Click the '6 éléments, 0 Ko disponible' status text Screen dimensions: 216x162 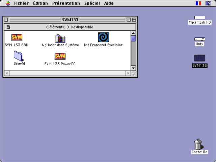[x=70, y=27]
